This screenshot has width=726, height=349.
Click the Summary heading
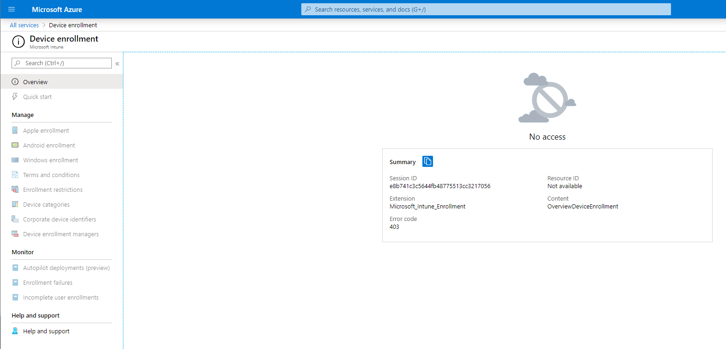pyautogui.click(x=403, y=162)
